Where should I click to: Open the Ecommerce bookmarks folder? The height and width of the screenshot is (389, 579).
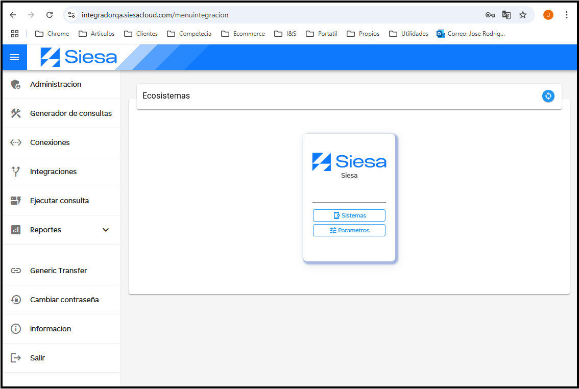point(243,34)
